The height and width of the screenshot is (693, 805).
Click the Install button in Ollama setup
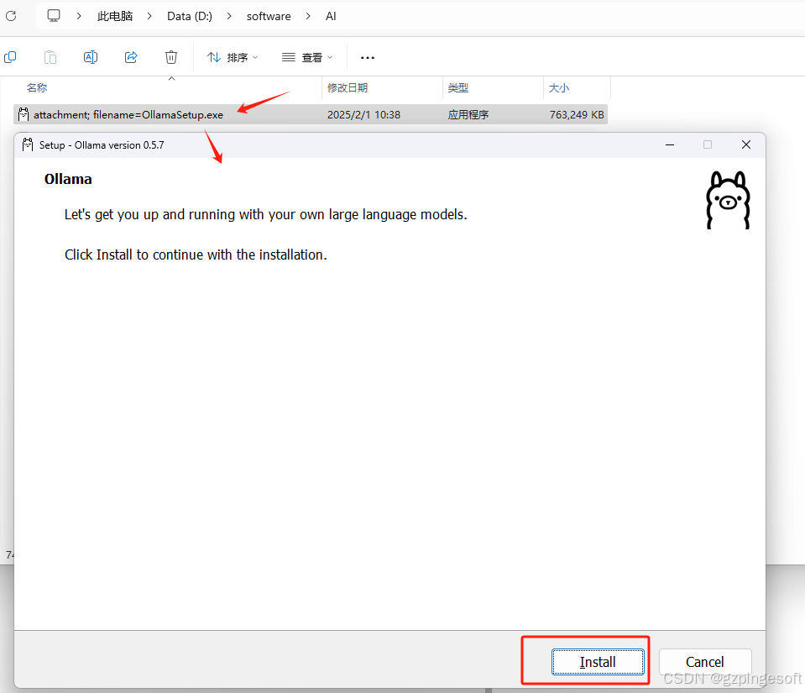pyautogui.click(x=598, y=662)
